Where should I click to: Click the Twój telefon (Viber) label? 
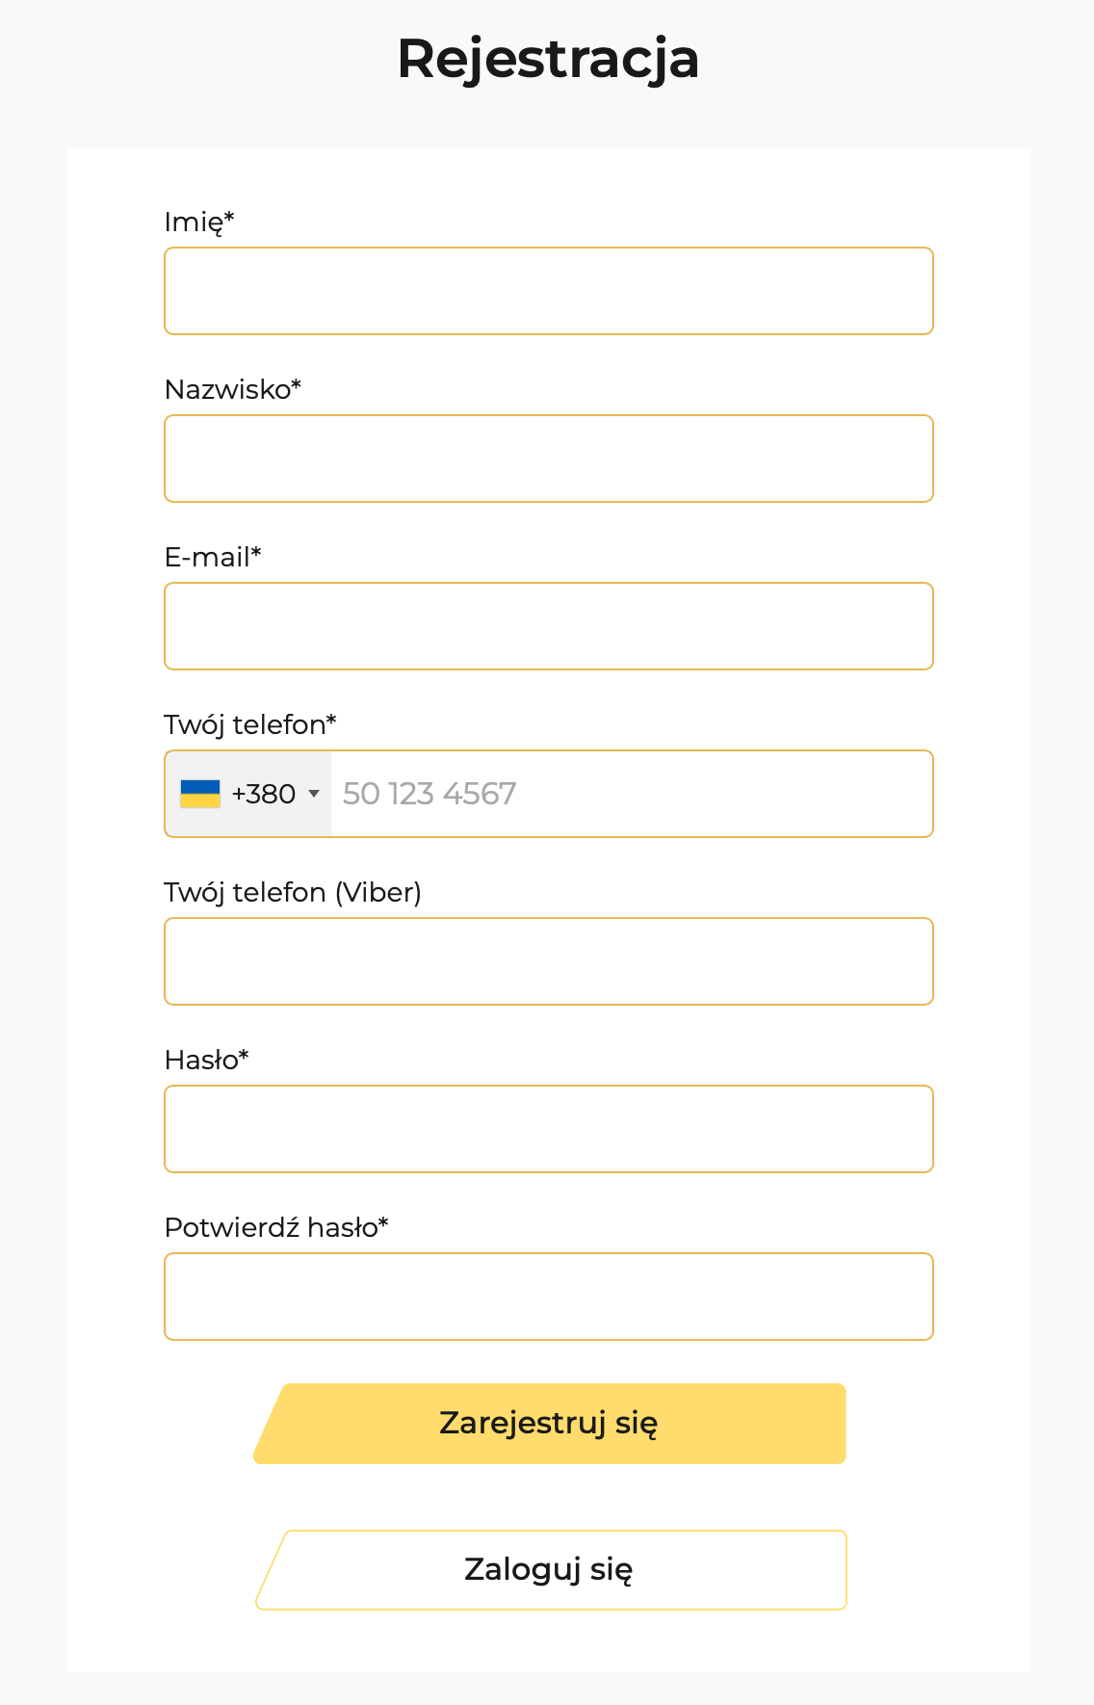(x=293, y=892)
